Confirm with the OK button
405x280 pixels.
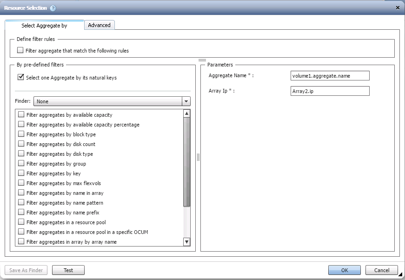pos(345,270)
